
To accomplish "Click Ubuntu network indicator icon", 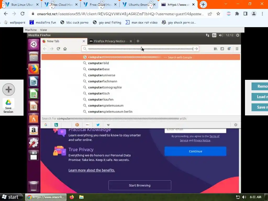I will (208, 35).
